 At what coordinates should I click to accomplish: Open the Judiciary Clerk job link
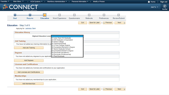(x=31, y=28)
